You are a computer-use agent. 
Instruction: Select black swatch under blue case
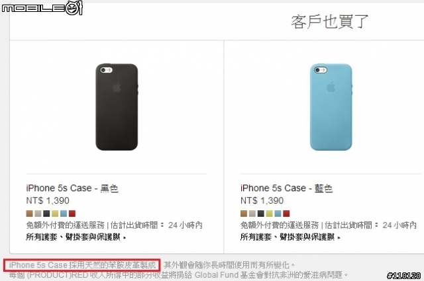[260, 214]
